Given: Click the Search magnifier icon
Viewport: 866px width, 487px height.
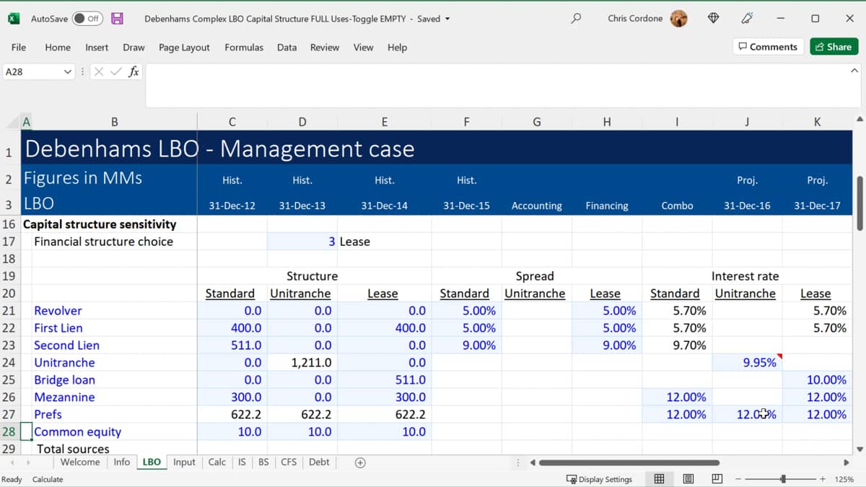Looking at the screenshot, I should (575, 19).
